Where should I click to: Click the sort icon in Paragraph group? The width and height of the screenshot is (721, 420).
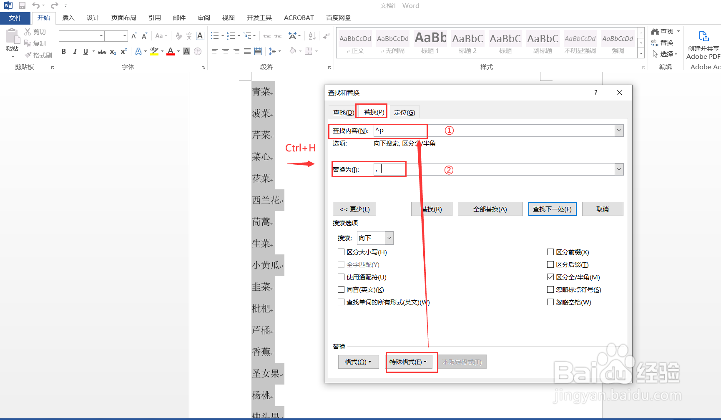[x=312, y=36]
